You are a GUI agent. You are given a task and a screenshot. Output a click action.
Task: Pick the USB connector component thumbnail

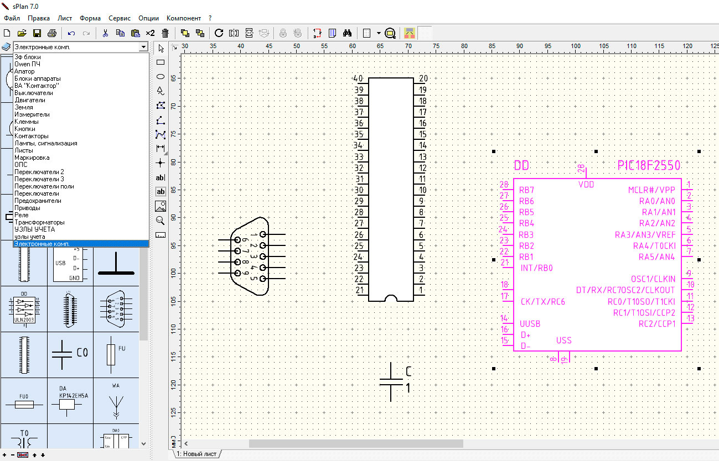coord(70,265)
